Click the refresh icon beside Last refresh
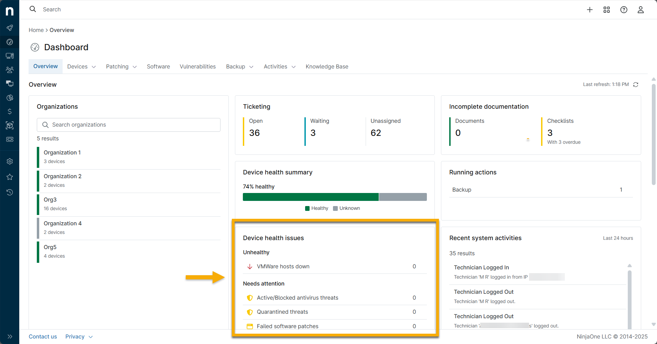The image size is (657, 344). point(636,85)
